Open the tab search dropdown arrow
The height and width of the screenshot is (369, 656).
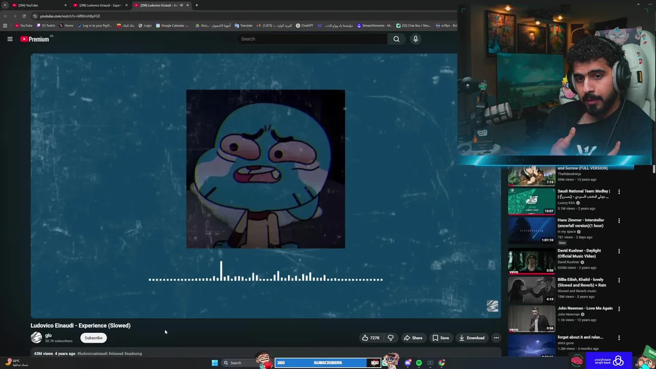[x=5, y=5]
